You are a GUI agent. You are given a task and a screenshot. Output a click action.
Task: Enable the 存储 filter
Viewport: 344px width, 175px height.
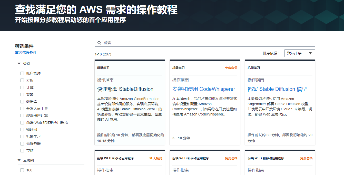click(x=22, y=150)
